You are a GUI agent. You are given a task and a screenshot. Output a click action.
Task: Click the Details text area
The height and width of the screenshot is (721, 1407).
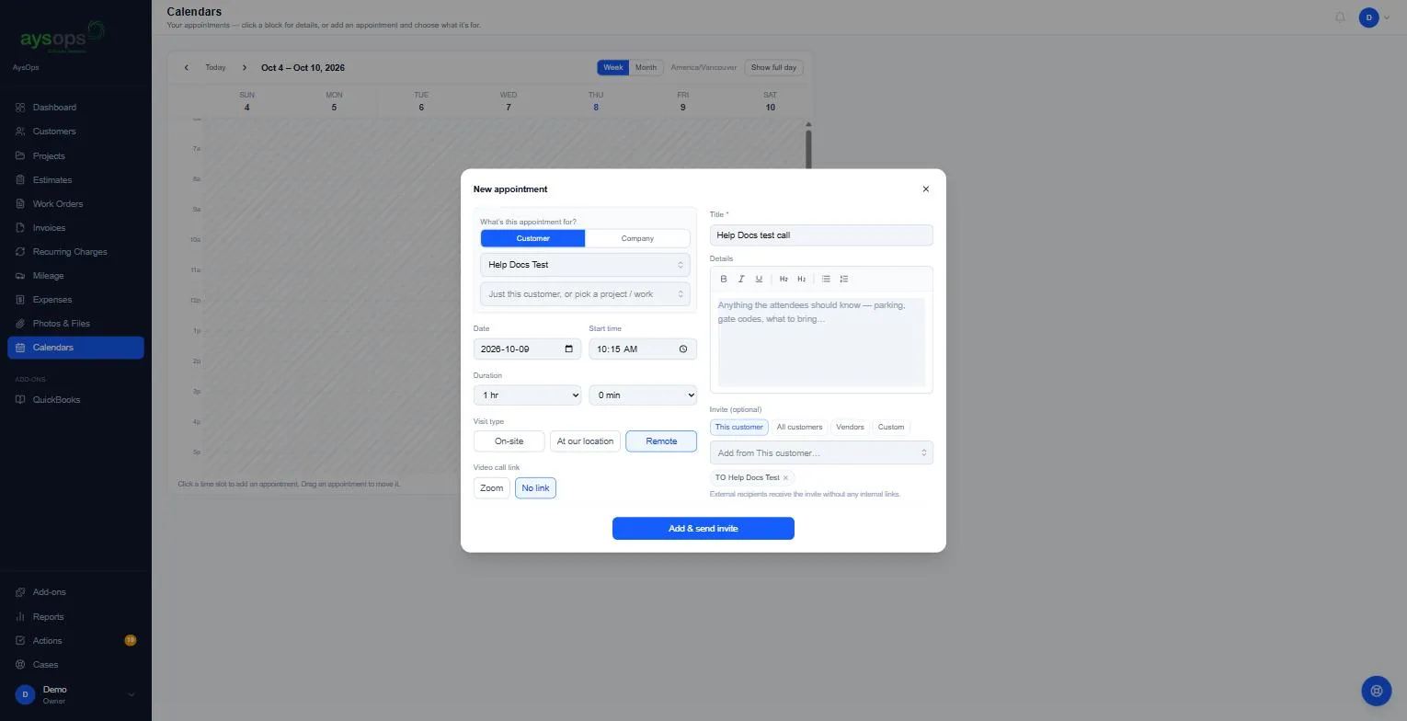(821, 341)
